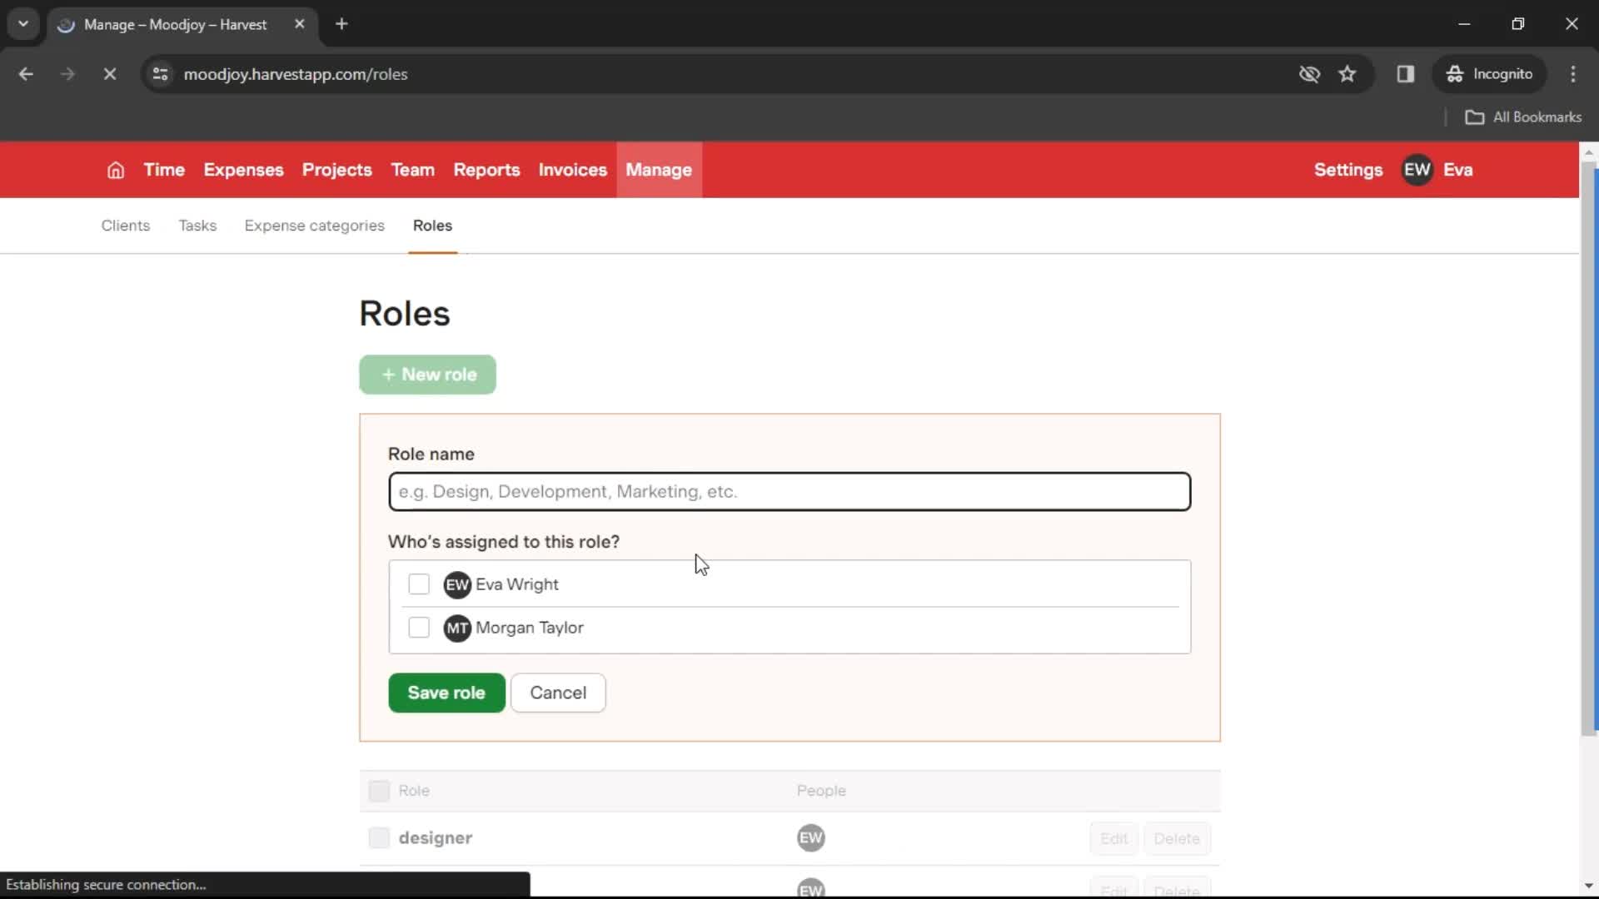The height and width of the screenshot is (899, 1599).
Task: Open Team navigation section
Action: pyautogui.click(x=413, y=170)
